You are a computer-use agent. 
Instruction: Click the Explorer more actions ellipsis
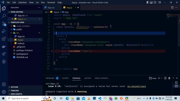(x=39, y=8)
